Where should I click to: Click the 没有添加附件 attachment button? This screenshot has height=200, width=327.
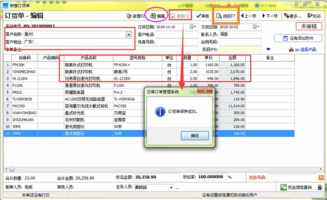[298, 38]
